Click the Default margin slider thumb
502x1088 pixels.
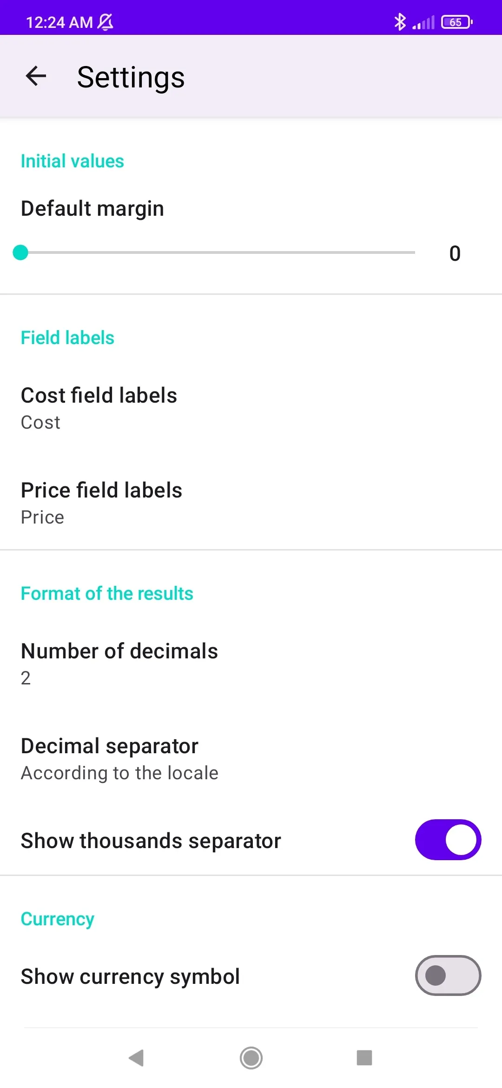pyautogui.click(x=20, y=252)
